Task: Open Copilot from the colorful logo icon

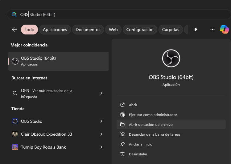Action: click(225, 30)
